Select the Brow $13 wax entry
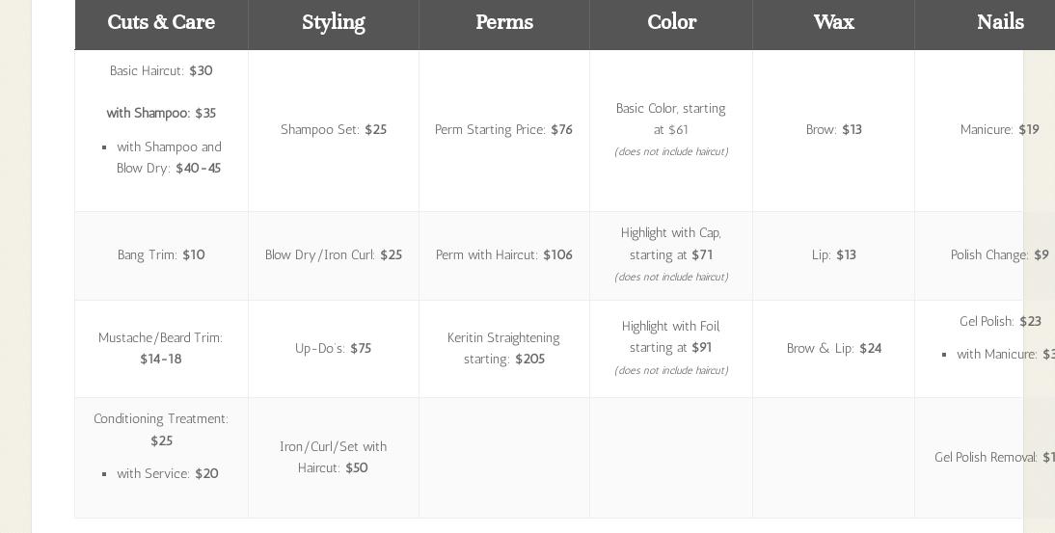Image resolution: width=1055 pixels, height=533 pixels. (833, 129)
